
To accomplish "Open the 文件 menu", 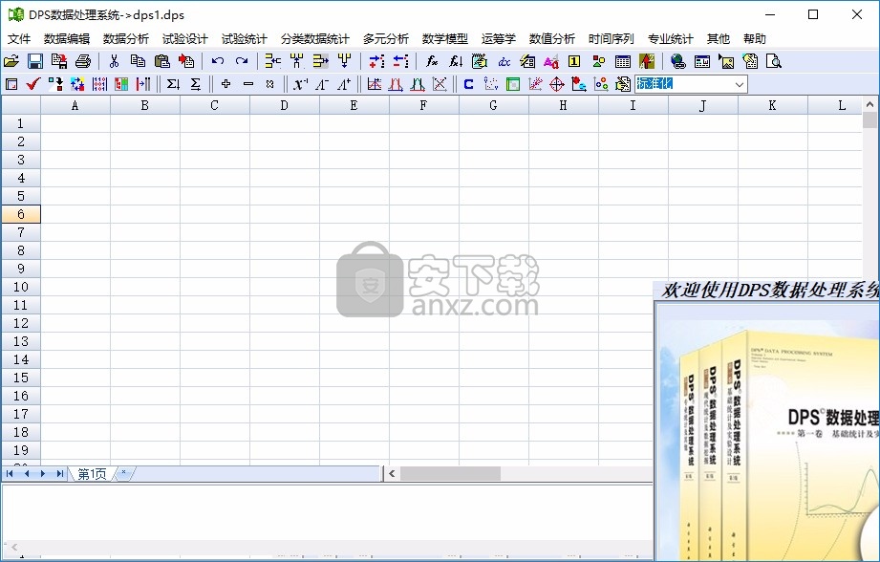I will click(x=19, y=39).
